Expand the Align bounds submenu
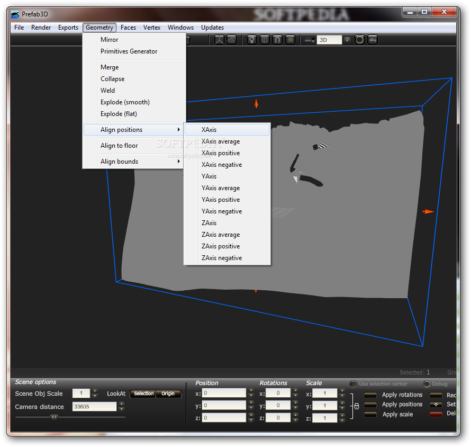The width and height of the screenshot is (471, 447). coord(133,162)
